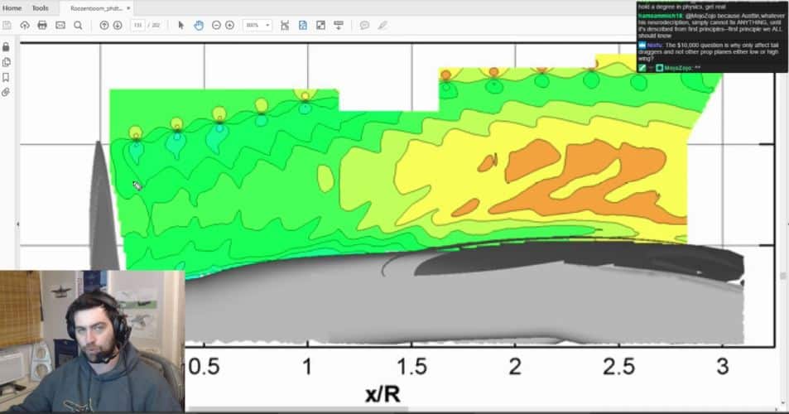The width and height of the screenshot is (789, 414).
Task: Go to the previous page arrow
Action: pos(104,25)
